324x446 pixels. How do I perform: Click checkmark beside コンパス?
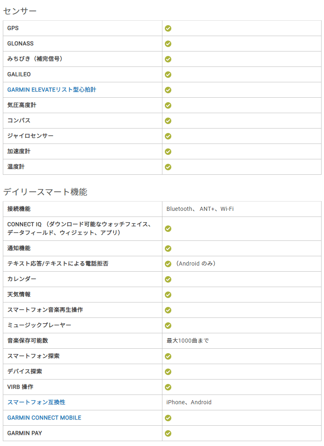point(168,120)
